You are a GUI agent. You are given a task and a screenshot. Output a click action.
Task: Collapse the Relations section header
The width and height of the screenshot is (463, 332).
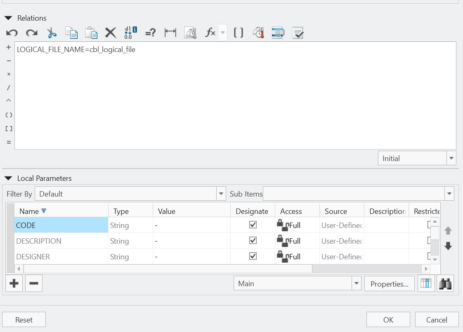(x=8, y=18)
